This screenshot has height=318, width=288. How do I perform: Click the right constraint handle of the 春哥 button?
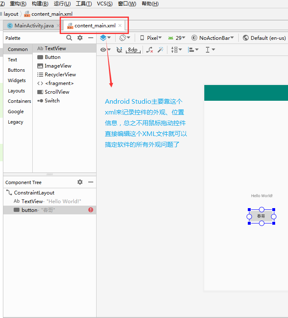click(x=273, y=216)
